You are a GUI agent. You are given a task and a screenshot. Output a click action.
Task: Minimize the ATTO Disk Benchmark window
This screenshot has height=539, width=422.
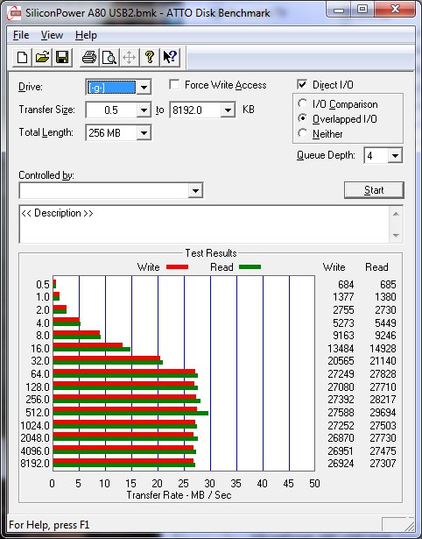(x=339, y=10)
